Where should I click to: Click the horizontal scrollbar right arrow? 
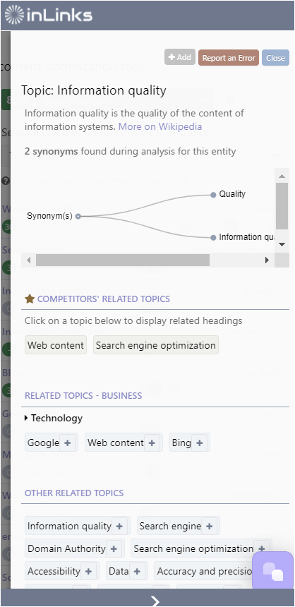point(267,260)
